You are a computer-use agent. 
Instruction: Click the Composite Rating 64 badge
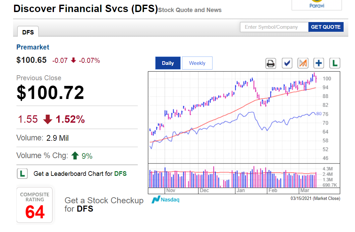click(35, 205)
